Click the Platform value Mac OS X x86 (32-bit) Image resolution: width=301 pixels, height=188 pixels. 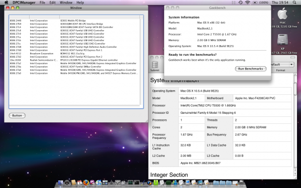pos(211,23)
